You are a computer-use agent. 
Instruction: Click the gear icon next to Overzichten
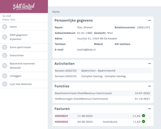[4, 55]
